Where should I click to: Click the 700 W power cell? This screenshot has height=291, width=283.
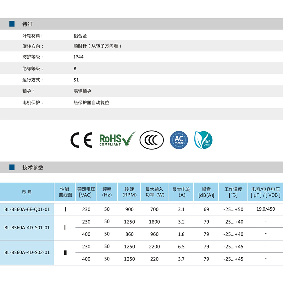[x=154, y=209]
